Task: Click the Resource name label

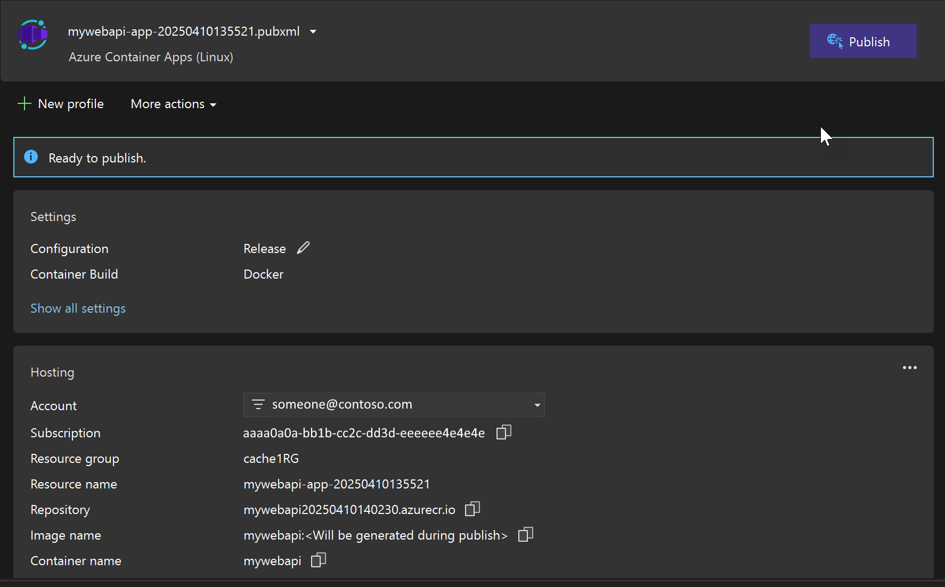Action: (74, 484)
